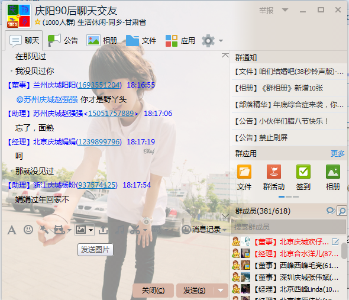Switch to the 相册 tab
Image resolution: width=349 pixels, height=300 pixels.
click(102, 41)
